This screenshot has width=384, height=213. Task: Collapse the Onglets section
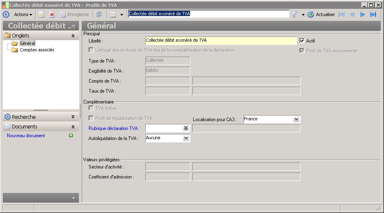(73, 36)
